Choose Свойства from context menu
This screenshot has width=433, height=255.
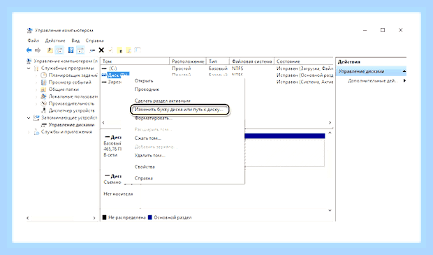click(145, 166)
